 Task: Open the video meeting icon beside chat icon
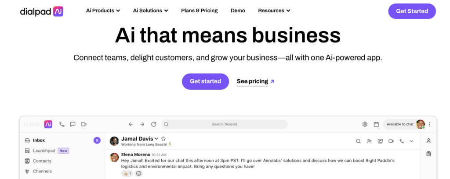pyautogui.click(x=83, y=124)
